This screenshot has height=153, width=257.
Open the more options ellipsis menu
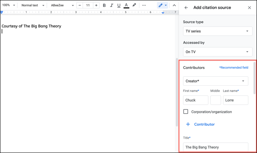click(x=144, y=5)
